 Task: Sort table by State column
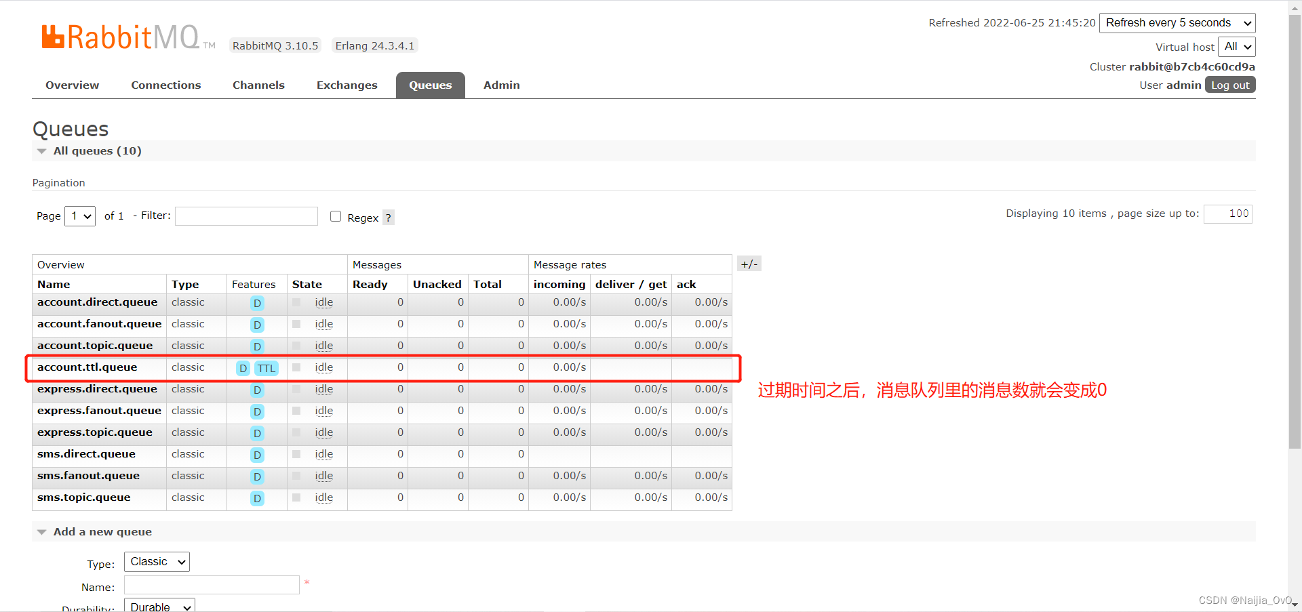point(307,285)
